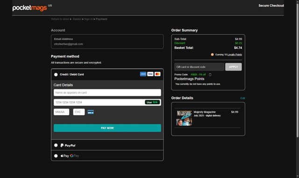Click the Visa card icon
The width and height of the screenshot is (299, 178).
[150, 74]
